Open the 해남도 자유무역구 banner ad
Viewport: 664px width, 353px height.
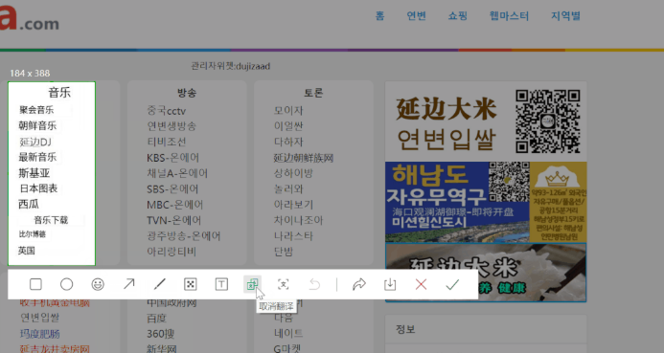pyautogui.click(x=486, y=202)
